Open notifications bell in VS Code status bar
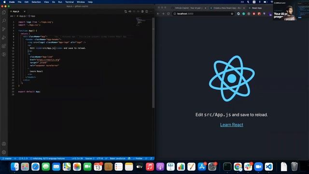309x174 pixels. [151, 159]
